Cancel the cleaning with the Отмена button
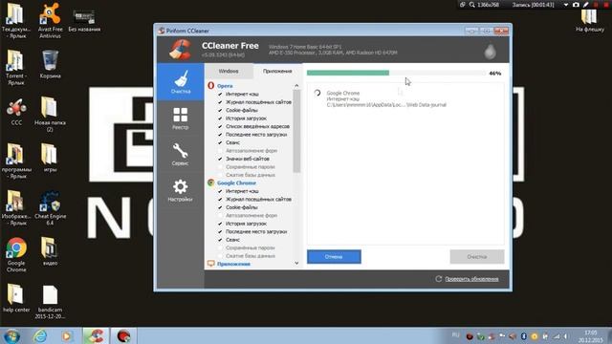This screenshot has height=344, width=612. [x=334, y=257]
